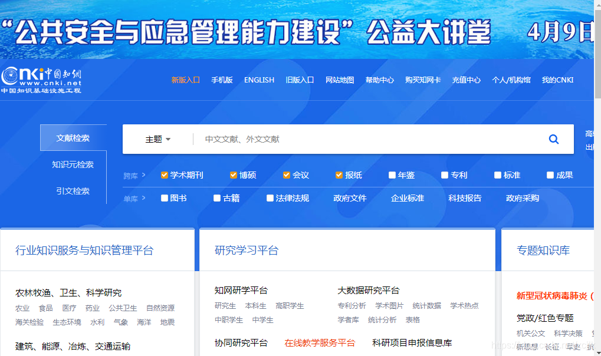Open 新型冠状病毒肺炎 topic link
Screen dimensions: 601x356
point(554,296)
